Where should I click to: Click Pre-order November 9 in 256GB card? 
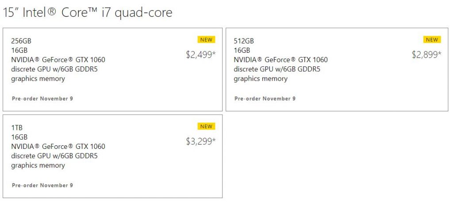pyautogui.click(x=42, y=98)
